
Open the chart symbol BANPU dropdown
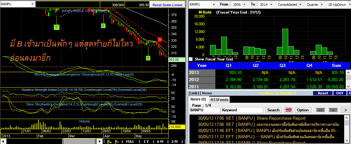coord(33,4)
